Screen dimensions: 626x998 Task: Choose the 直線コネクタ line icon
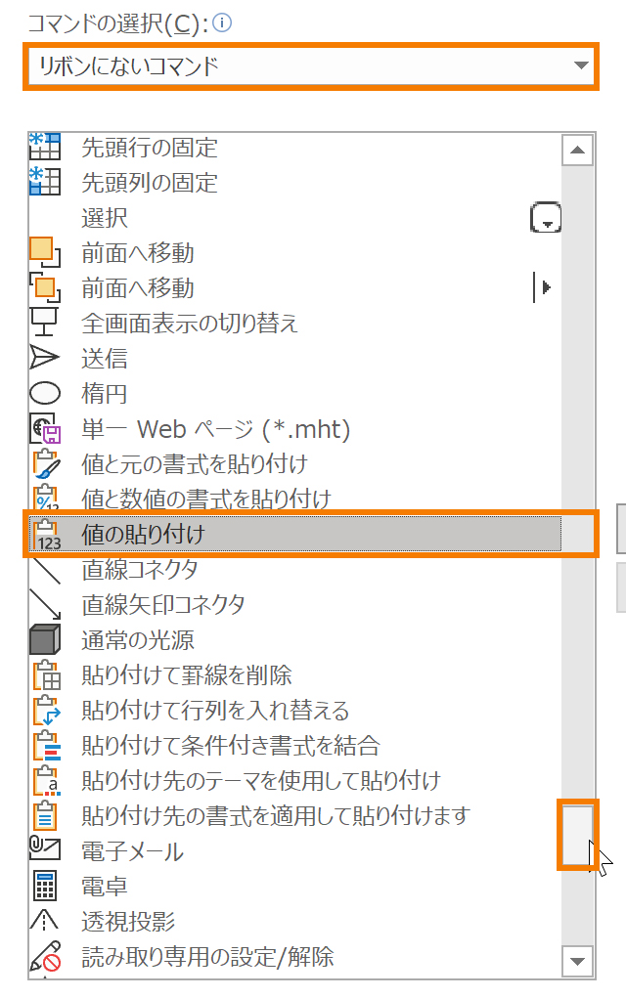click(x=45, y=570)
